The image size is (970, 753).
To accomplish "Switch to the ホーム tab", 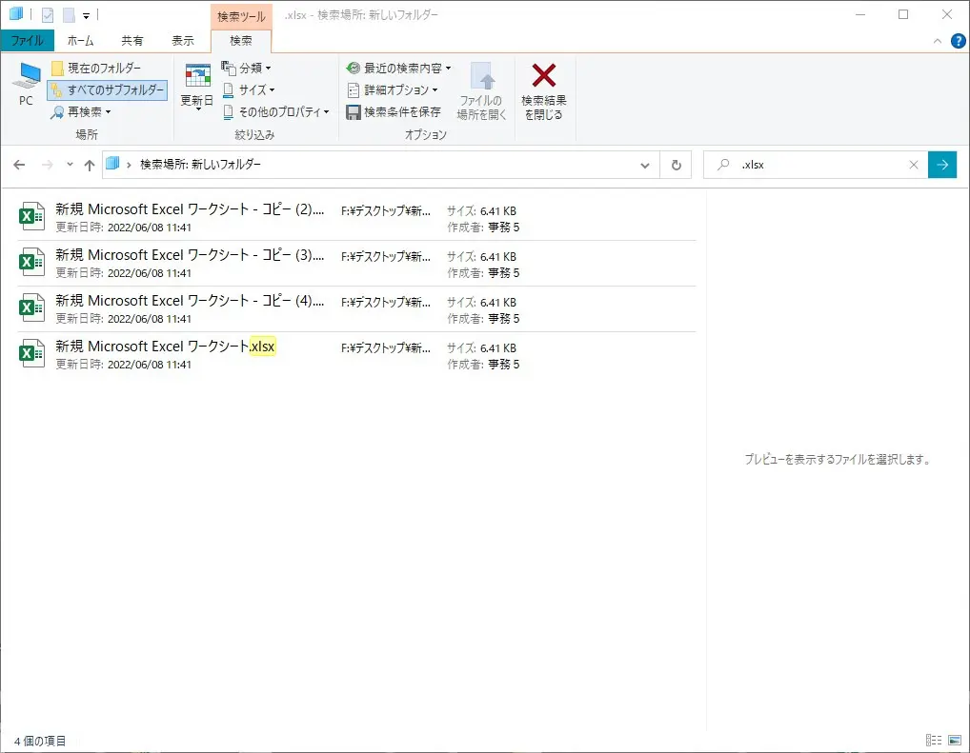I will 81,40.
